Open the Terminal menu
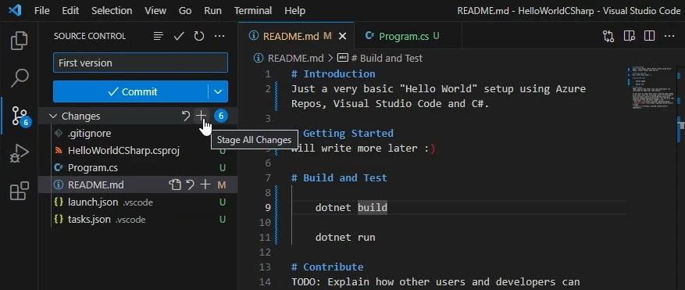 click(253, 11)
